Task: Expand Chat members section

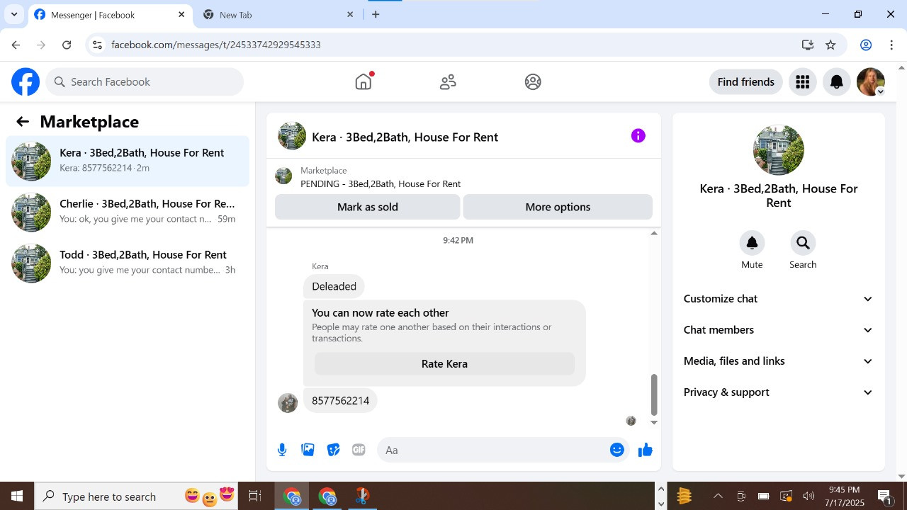Action: point(778,330)
